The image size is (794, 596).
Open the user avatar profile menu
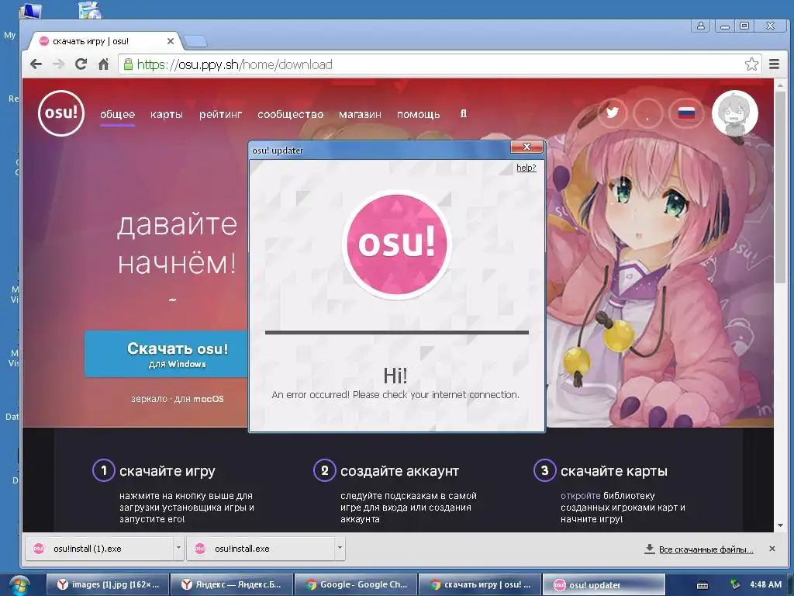pos(735,113)
